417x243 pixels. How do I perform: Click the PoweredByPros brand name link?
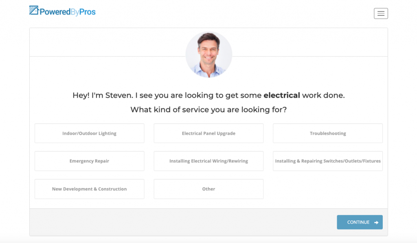(x=68, y=12)
